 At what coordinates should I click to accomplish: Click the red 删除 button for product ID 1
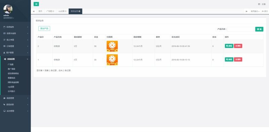(x=238, y=60)
